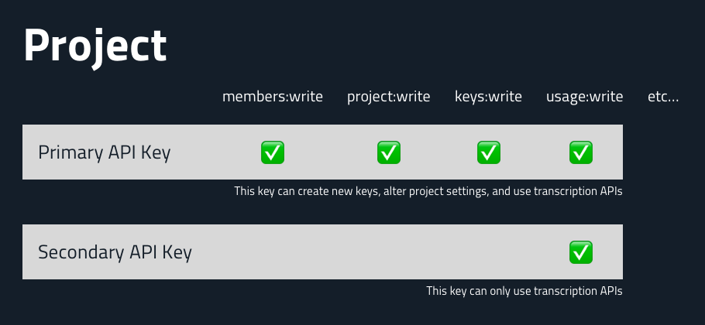Click the Primary API Key row label
Screen dimensions: 705x325
[105, 152]
